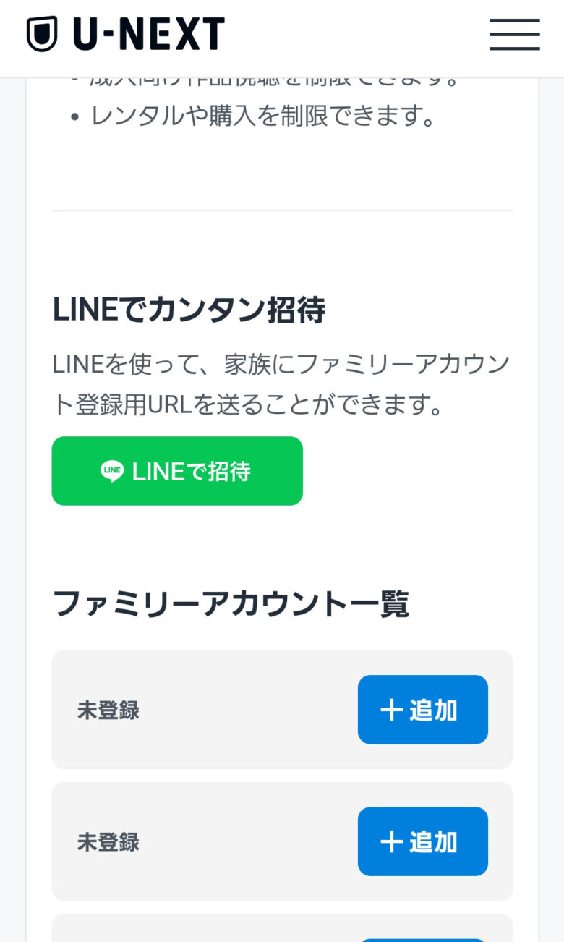Open the hamburger menu
Viewport: 564px width, 942px height.
pyautogui.click(x=514, y=34)
